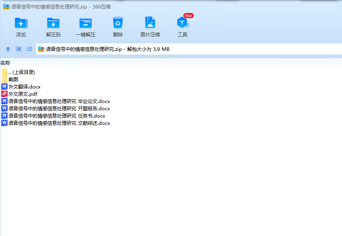Click the 名称 column header

click(6, 63)
